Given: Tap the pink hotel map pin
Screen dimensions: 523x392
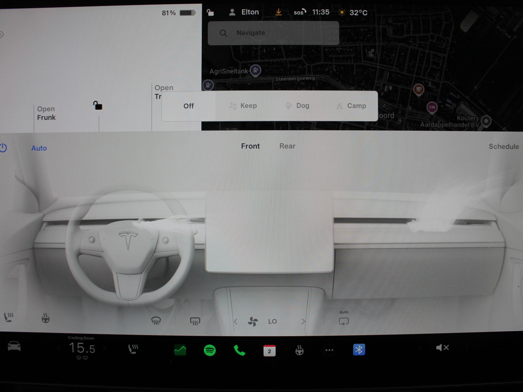Looking at the screenshot, I should 432,107.
